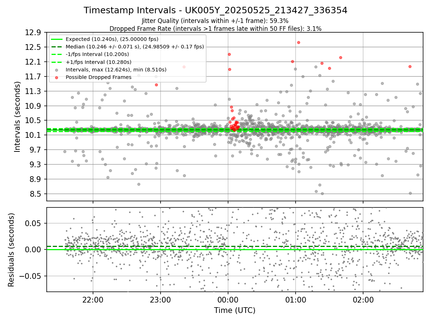Screen dimensions: 431x323
Task: Click the gray dot beside "Intervals, max" legend entry
Action: 57,70
